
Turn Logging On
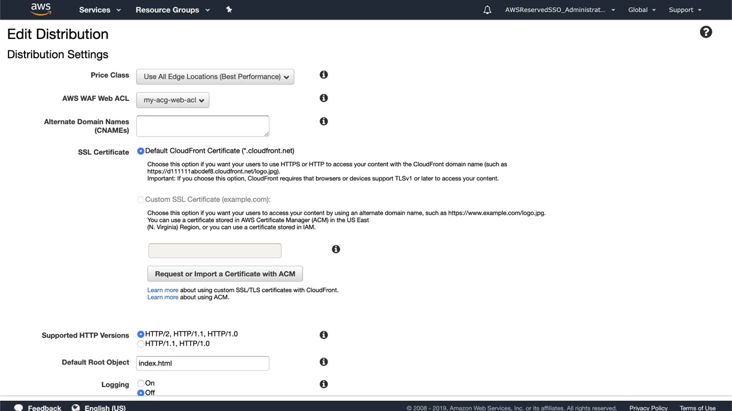(141, 384)
